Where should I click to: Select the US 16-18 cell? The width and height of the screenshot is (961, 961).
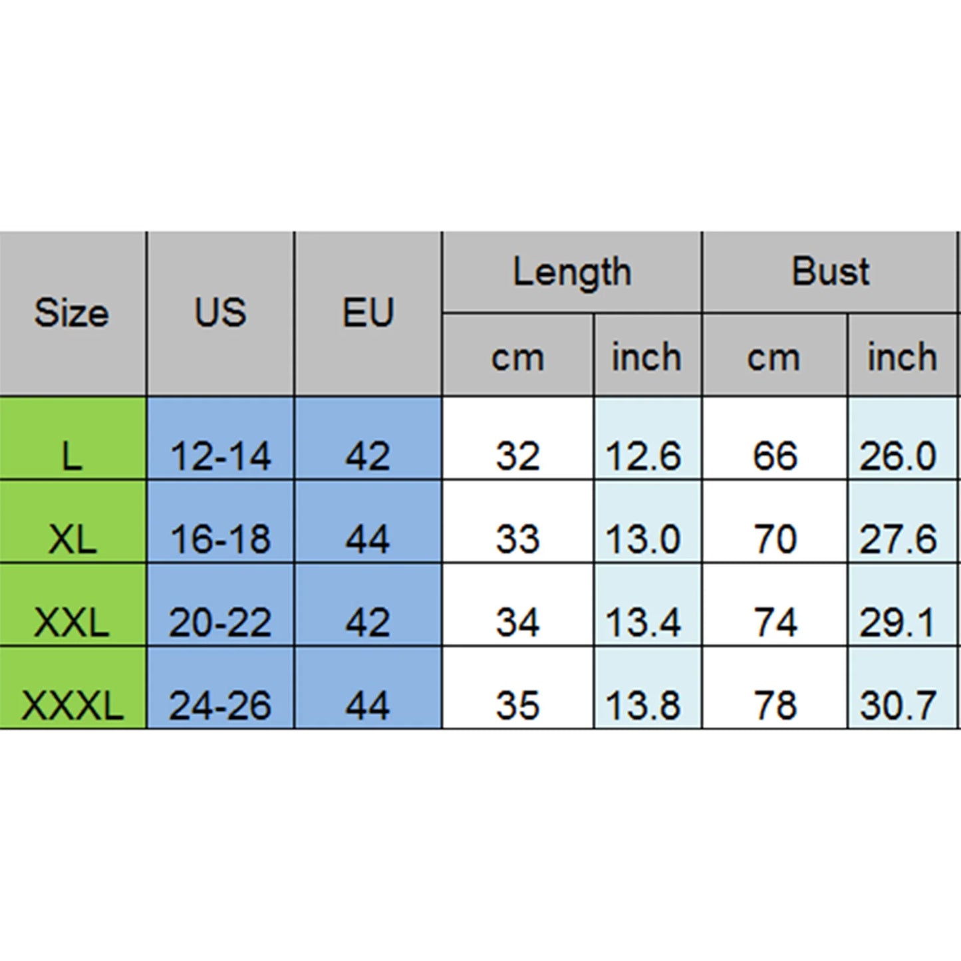(x=220, y=522)
